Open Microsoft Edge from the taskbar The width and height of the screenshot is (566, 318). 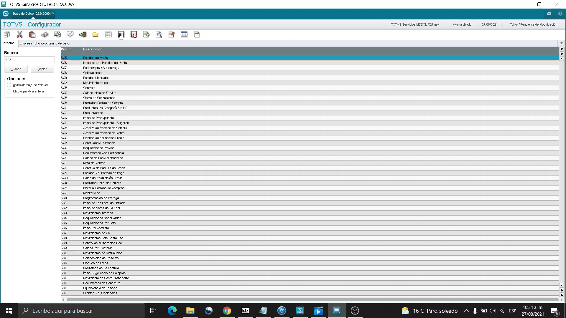[172, 311]
